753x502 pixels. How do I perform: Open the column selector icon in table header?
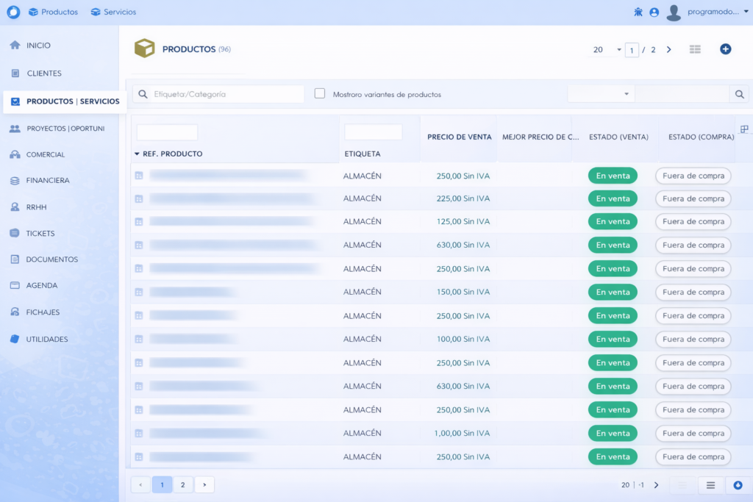pyautogui.click(x=744, y=129)
